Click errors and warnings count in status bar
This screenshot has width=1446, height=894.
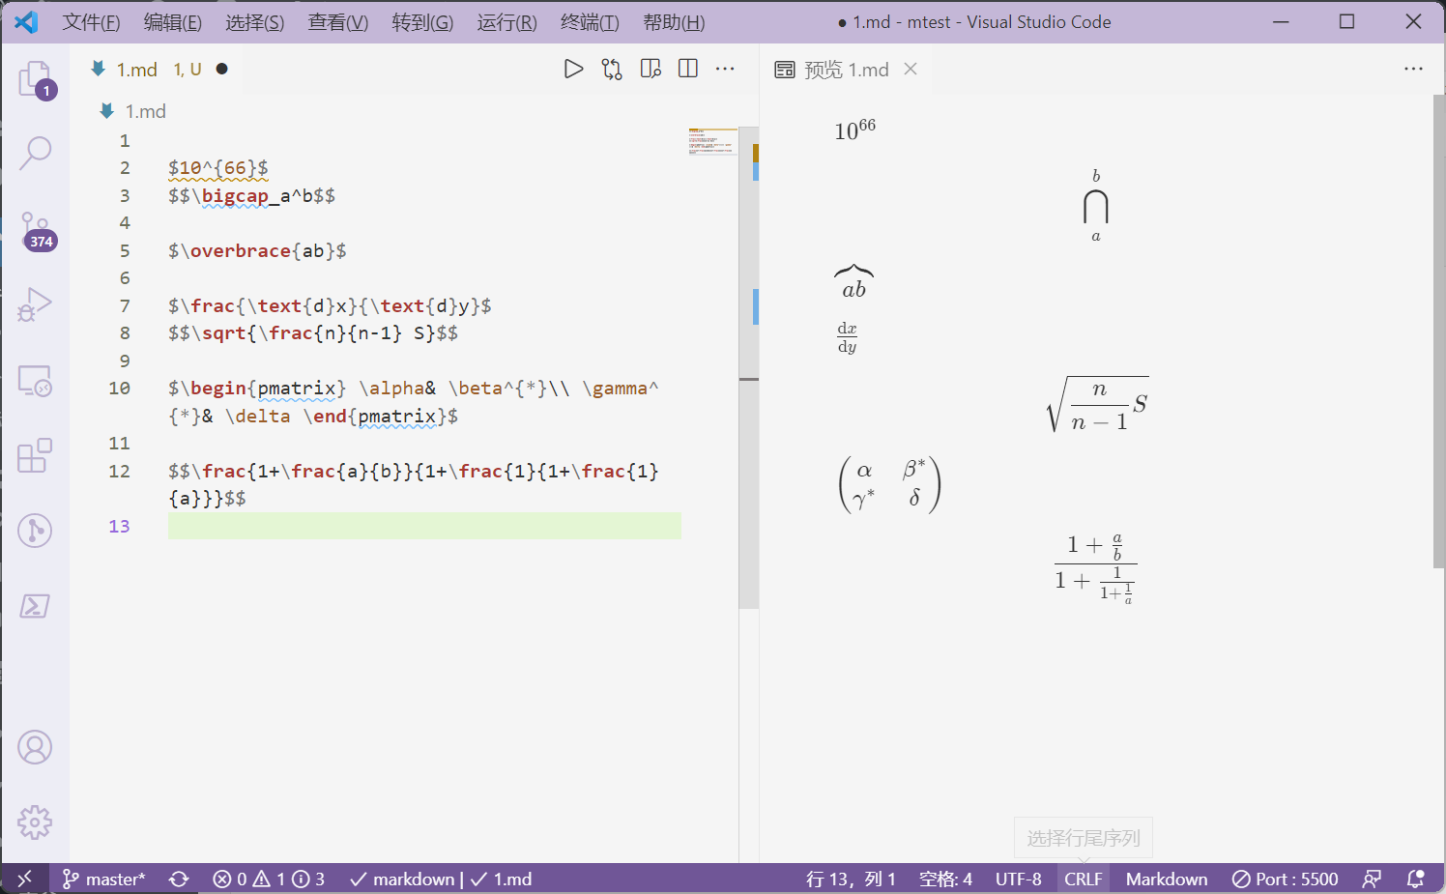pos(268,879)
